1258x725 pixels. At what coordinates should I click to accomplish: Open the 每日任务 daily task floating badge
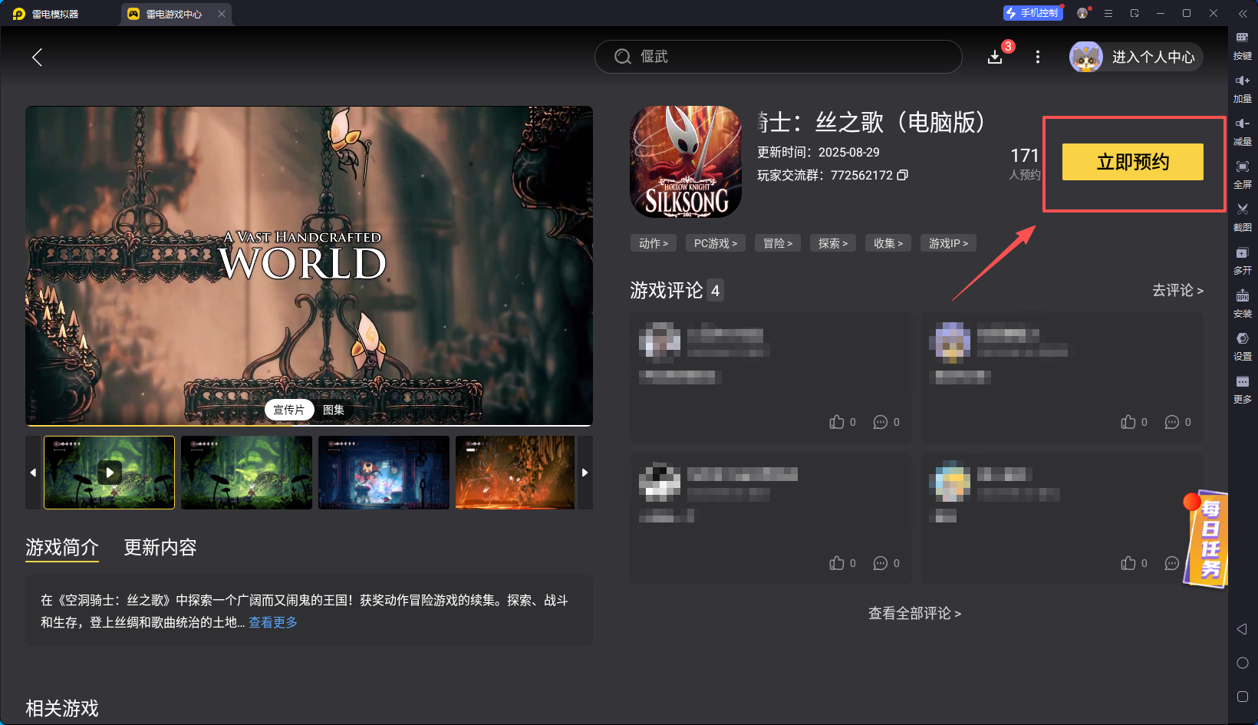pos(1207,539)
